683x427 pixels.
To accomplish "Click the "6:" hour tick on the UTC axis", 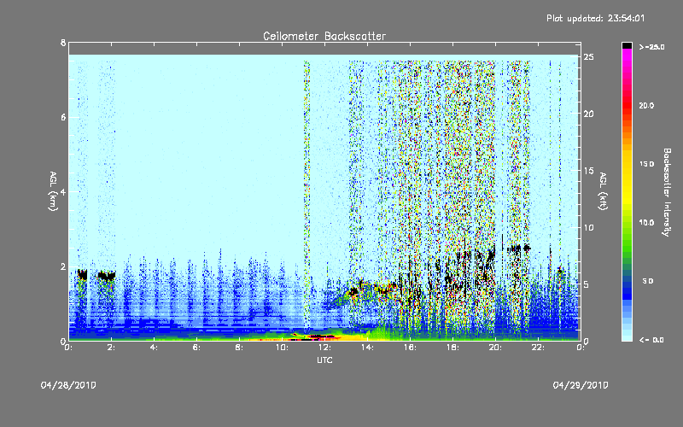I will click(197, 348).
